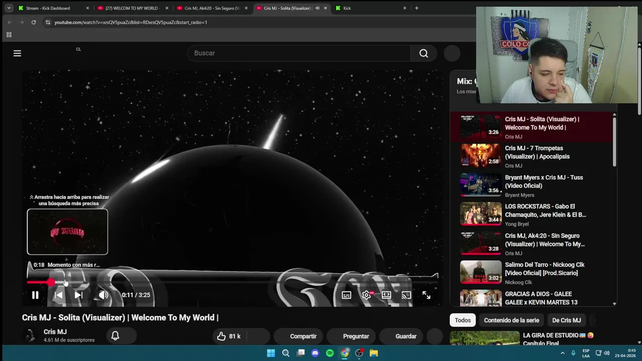Select the Todos filter chip
642x361 pixels.
(462, 320)
